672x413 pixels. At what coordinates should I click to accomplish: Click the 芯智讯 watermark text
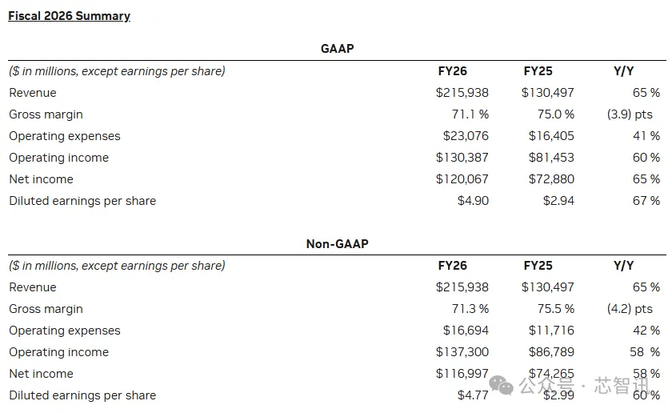click(626, 386)
